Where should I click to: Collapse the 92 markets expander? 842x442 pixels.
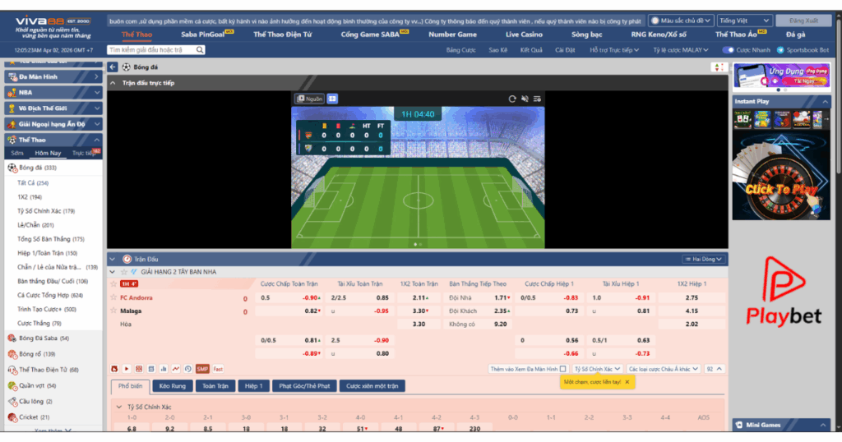point(715,369)
